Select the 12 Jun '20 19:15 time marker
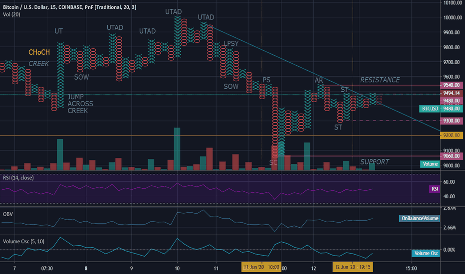This screenshot has height=274, width=465. 353,267
